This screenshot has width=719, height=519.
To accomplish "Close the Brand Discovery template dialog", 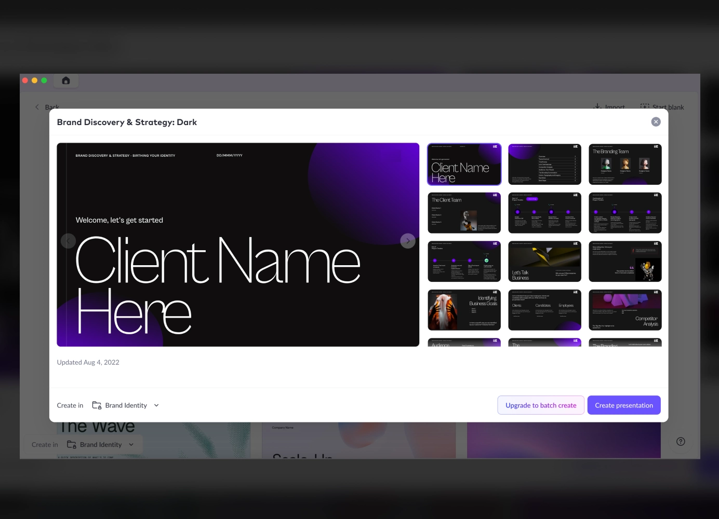I will point(656,121).
